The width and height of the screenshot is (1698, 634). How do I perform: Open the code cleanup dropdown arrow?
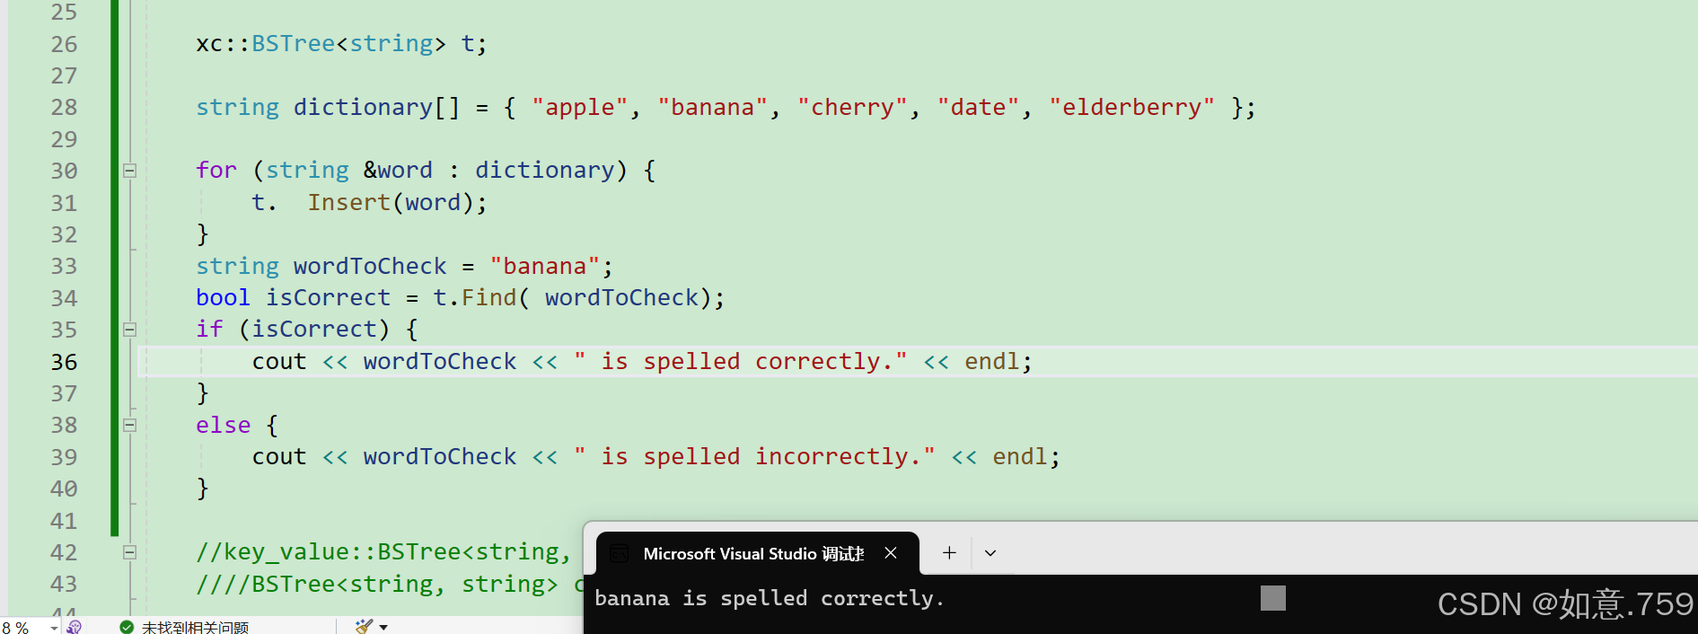tap(383, 627)
